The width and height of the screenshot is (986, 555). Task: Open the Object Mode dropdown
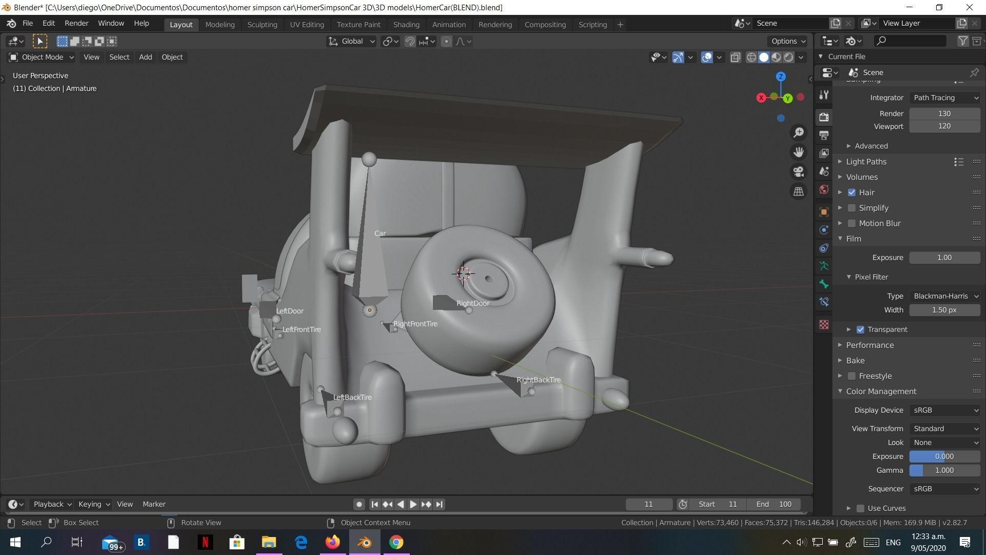click(x=41, y=57)
